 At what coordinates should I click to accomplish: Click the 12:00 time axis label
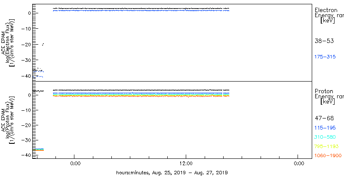186,164
